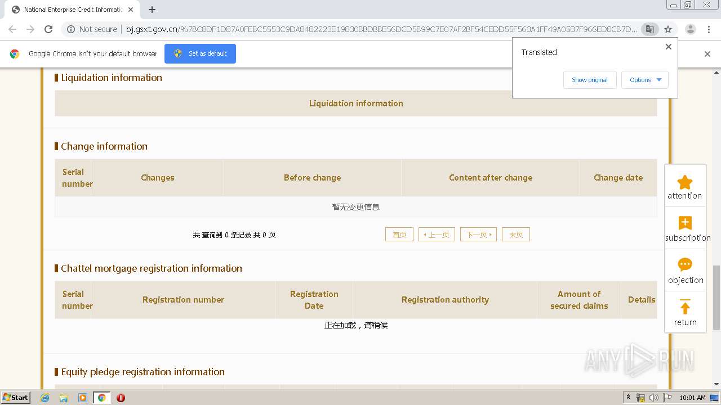The width and height of the screenshot is (721, 405).
Task: Go to next page button 下一页
Action: click(478, 235)
